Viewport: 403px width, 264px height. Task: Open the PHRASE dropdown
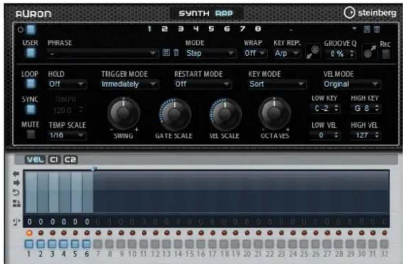pos(102,54)
